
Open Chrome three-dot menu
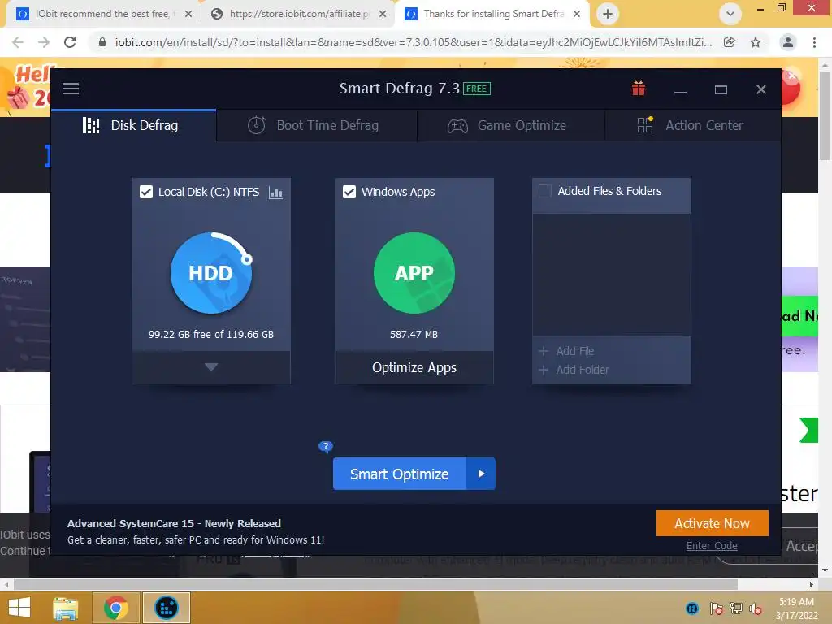pos(814,42)
